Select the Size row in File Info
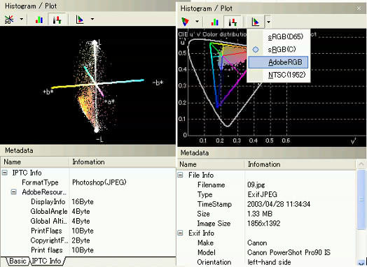Screen dimensions: 367x267 tap(267, 214)
